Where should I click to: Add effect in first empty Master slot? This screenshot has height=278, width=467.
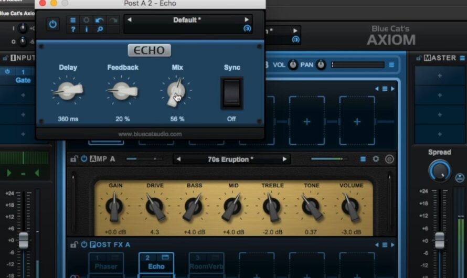[440, 76]
